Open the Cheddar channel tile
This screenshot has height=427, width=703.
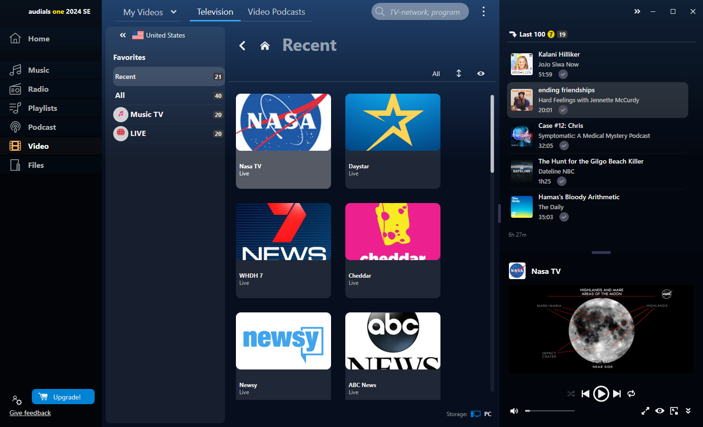[393, 251]
